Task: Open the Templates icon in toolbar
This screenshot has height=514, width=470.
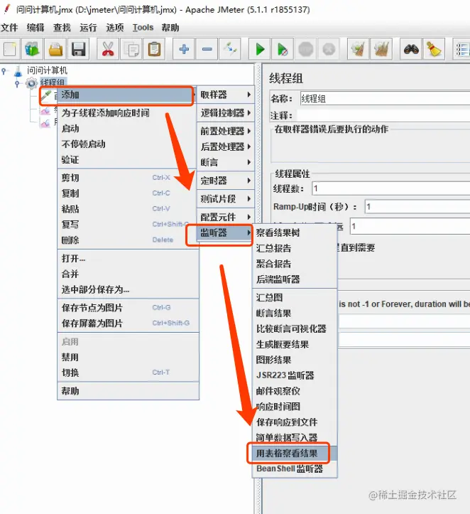Action: (32, 50)
